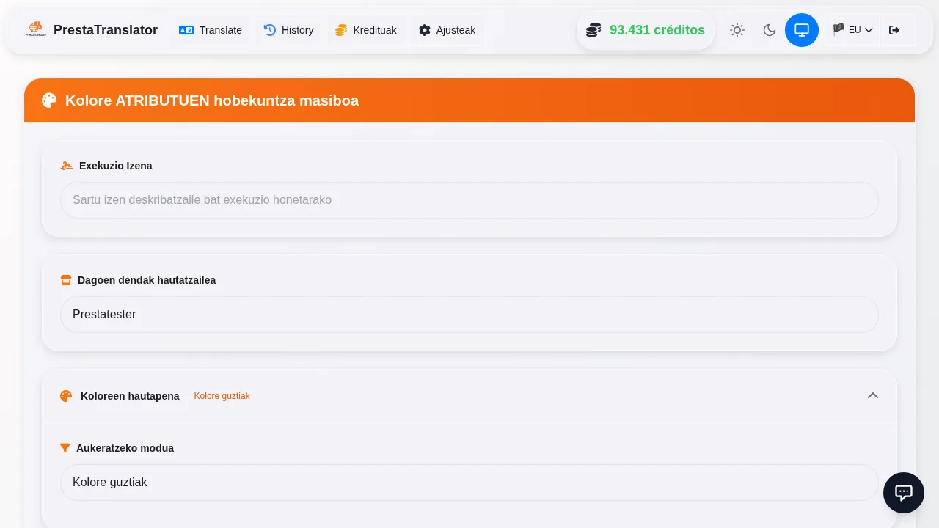Click the Kolore ATRIBUTUEN hobekuntza masiboa heading
Image resolution: width=939 pixels, height=528 pixels.
click(212, 100)
